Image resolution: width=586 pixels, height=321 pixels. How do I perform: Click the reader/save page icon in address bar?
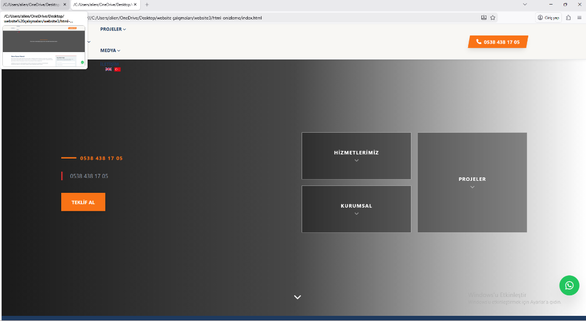tap(484, 18)
